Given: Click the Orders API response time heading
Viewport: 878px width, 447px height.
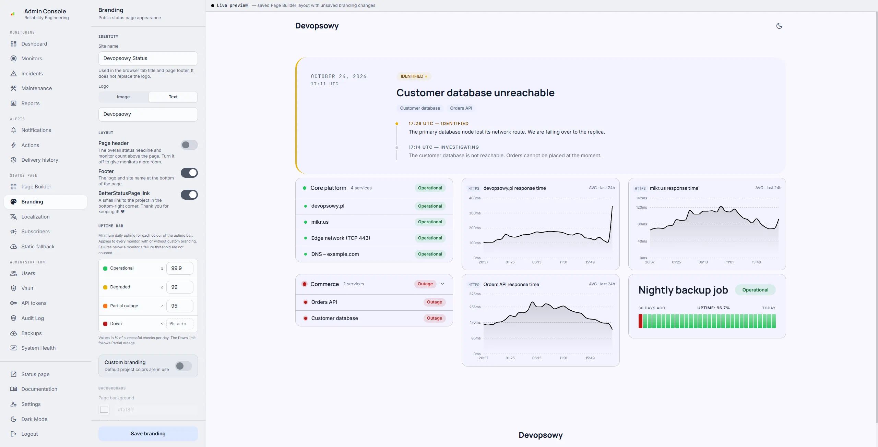Looking at the screenshot, I should pos(511,284).
